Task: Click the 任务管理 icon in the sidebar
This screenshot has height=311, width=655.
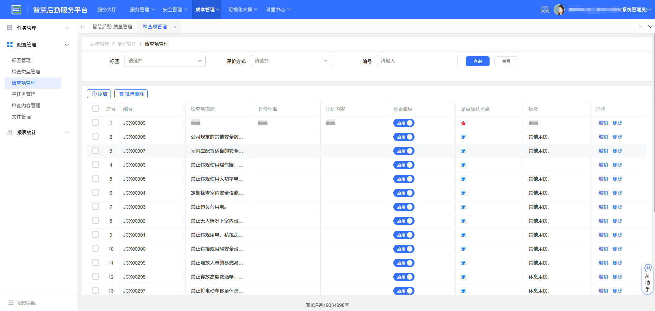Action: (x=10, y=28)
